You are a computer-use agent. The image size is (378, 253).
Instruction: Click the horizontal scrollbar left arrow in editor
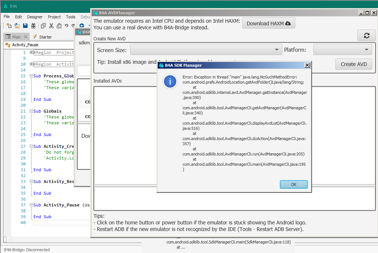9,239
